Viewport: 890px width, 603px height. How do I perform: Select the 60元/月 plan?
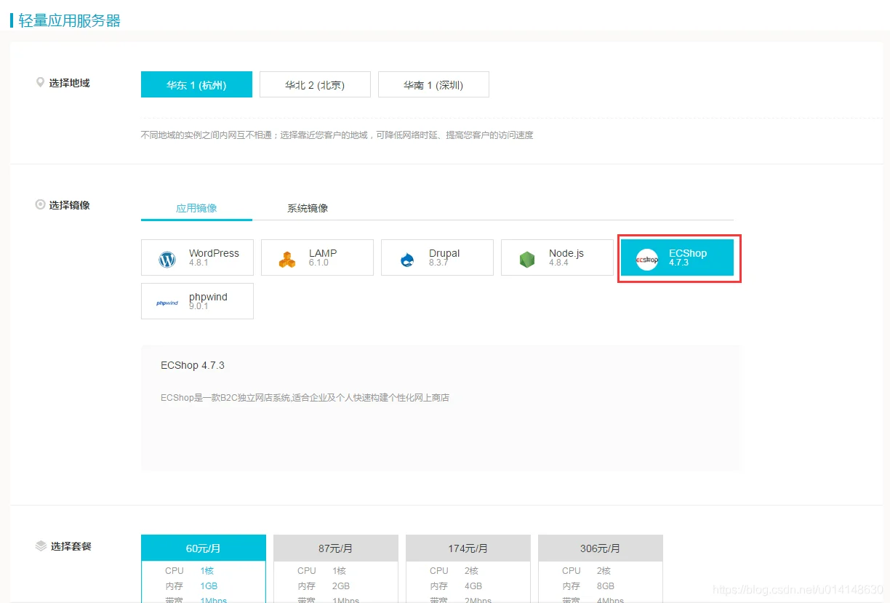click(204, 548)
